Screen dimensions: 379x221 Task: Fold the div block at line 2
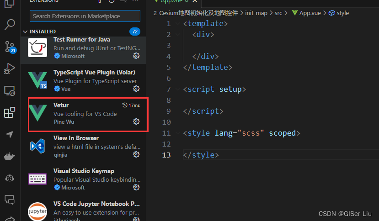point(178,35)
